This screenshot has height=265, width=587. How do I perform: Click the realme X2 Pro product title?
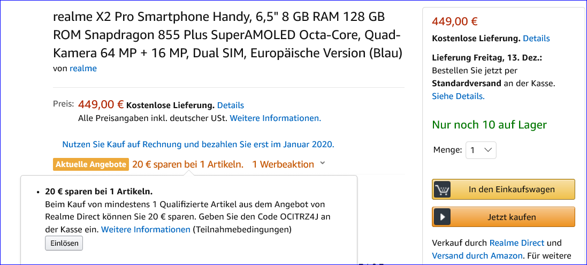[x=227, y=35]
